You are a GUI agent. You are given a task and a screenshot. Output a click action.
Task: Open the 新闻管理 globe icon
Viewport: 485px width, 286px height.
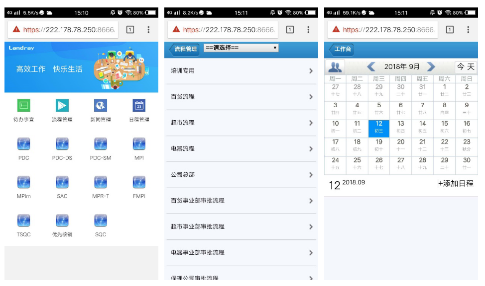(101, 105)
